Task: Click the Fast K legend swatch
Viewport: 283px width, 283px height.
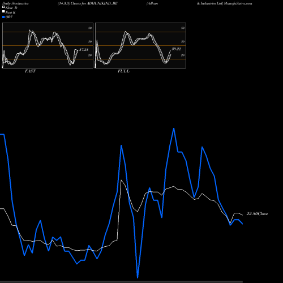Action: click(3, 12)
